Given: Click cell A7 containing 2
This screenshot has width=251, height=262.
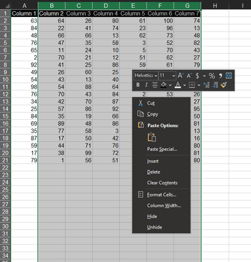Looking at the screenshot, I should pos(24,58).
